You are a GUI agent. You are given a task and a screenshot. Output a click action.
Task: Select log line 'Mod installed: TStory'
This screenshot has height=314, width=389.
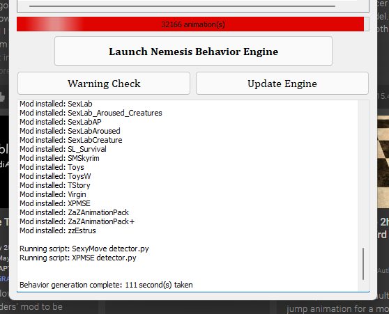tap(55, 185)
